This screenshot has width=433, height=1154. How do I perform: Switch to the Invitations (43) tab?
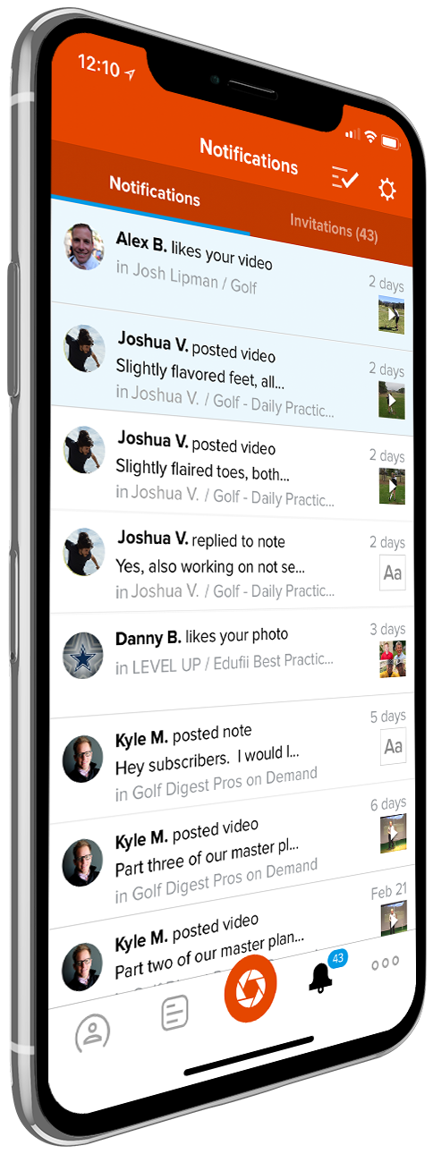334,228
